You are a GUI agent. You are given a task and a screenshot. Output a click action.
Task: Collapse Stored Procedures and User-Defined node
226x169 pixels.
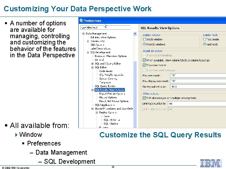point(92,109)
